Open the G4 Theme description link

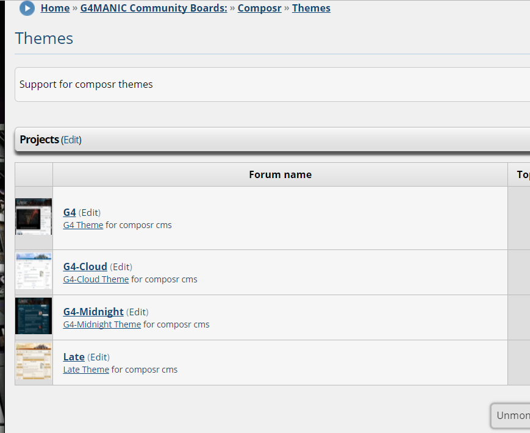[x=83, y=225]
